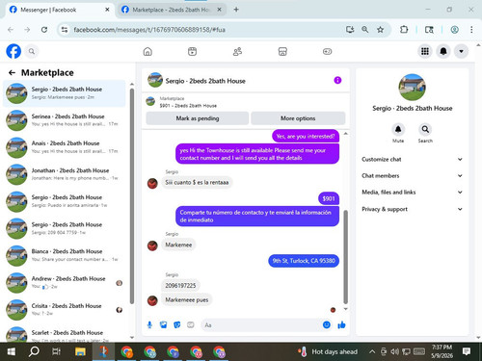Image resolution: width=482 pixels, height=361 pixels.
Task: Click More options button
Action: pos(298,118)
